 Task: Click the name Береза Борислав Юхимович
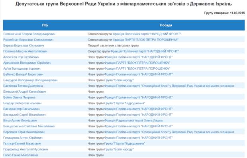point(24,45)
